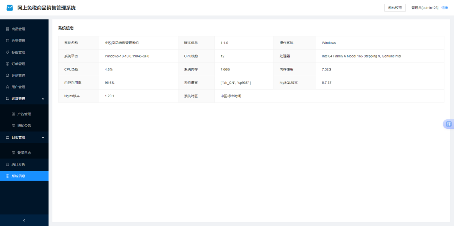
Task: Click the CPU负载 label cell
Action: click(x=79, y=69)
